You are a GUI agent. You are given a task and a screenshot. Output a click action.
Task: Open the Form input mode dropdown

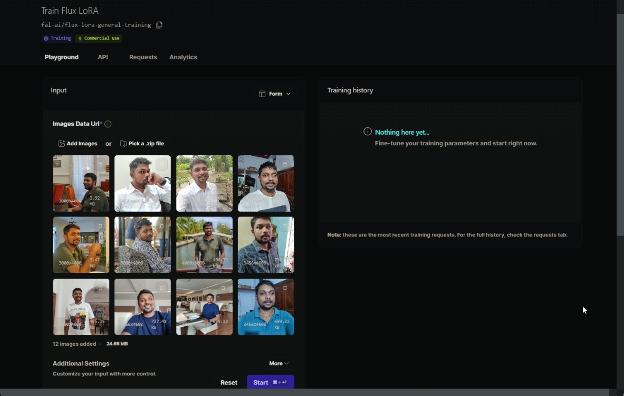[x=275, y=94]
